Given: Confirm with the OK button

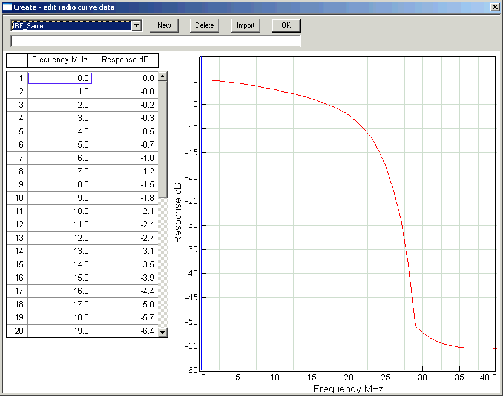Looking at the screenshot, I should coord(286,25).
